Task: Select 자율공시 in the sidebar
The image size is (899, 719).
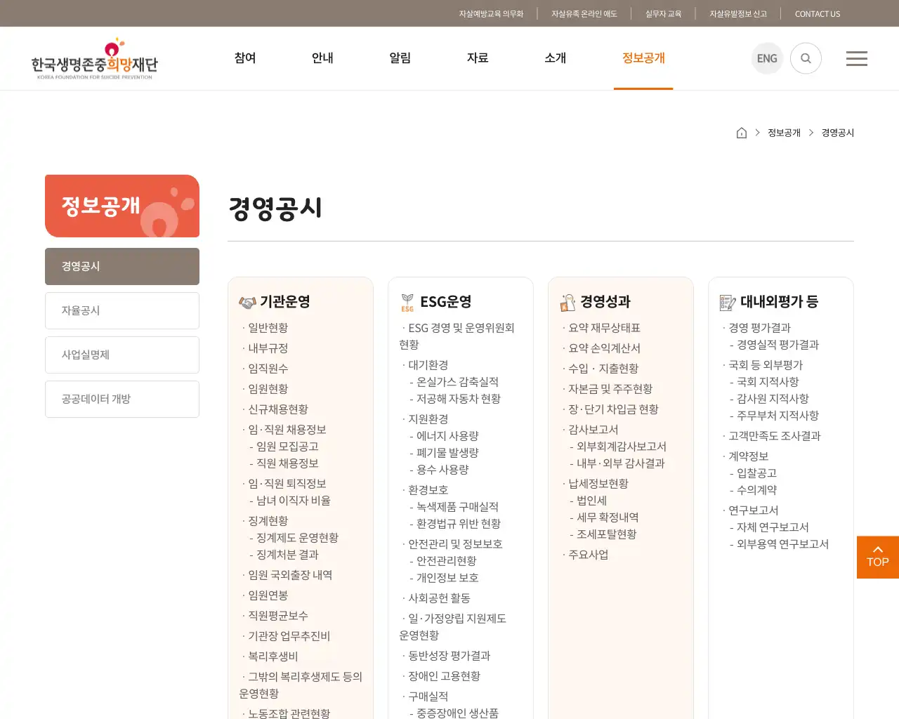Action: 122,310
